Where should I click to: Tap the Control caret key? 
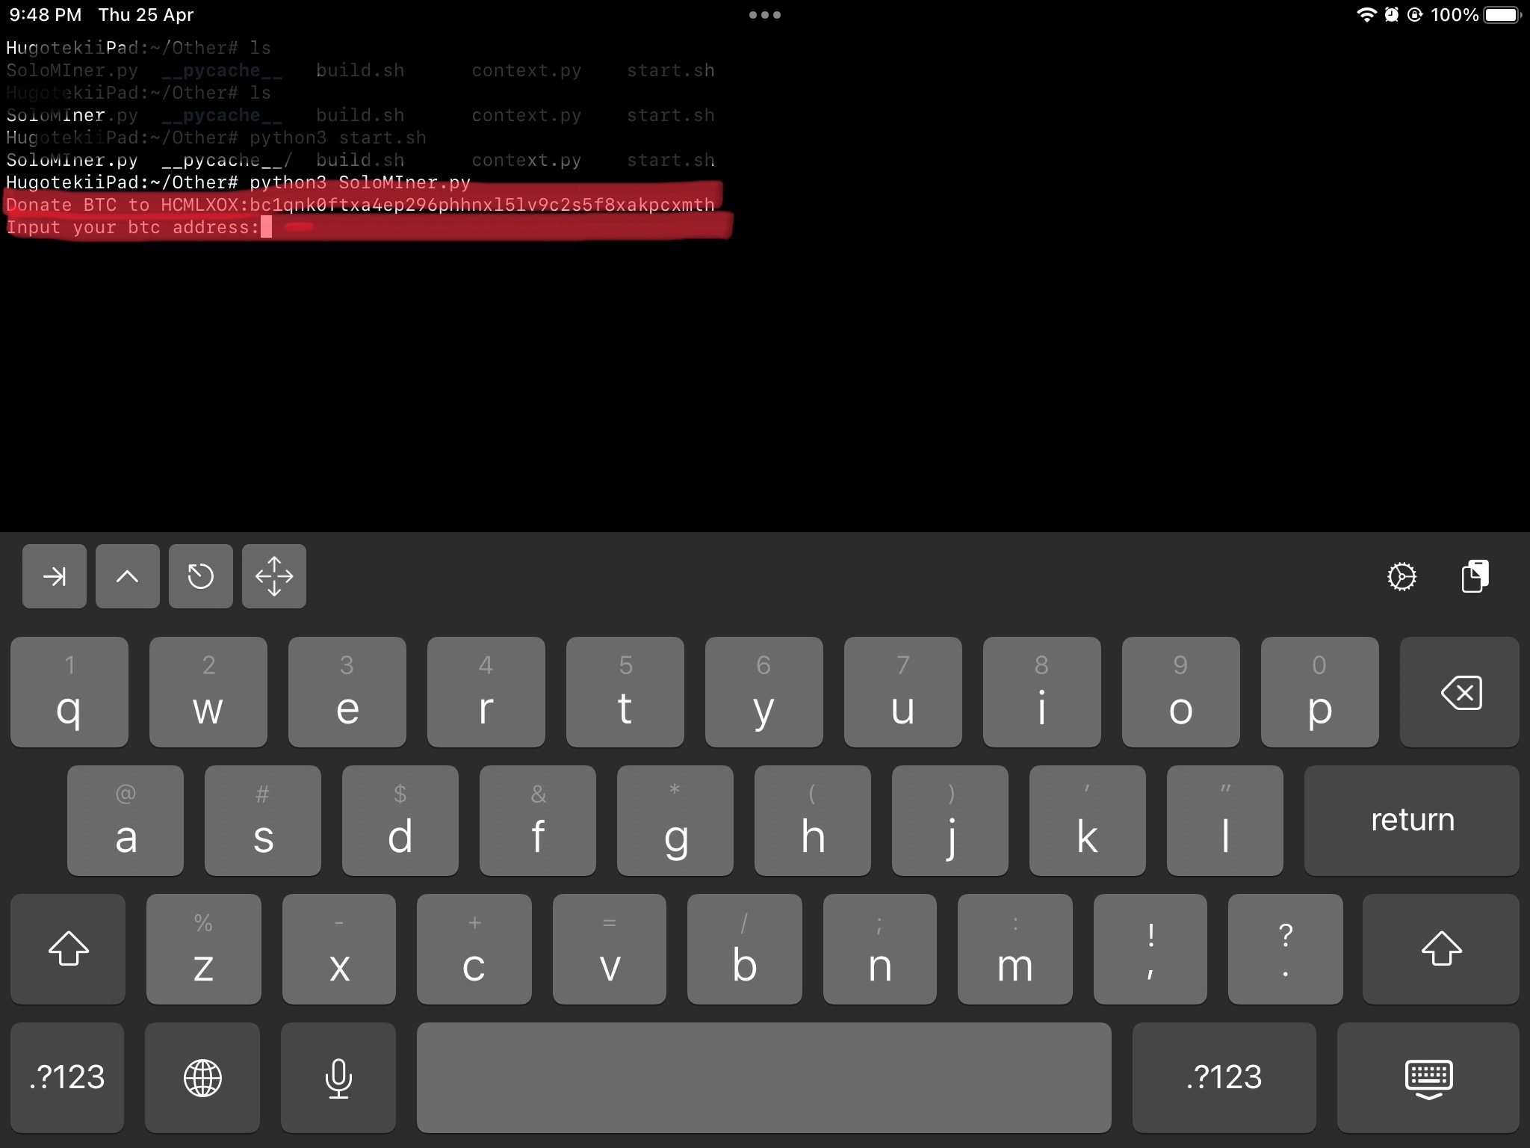tap(128, 576)
